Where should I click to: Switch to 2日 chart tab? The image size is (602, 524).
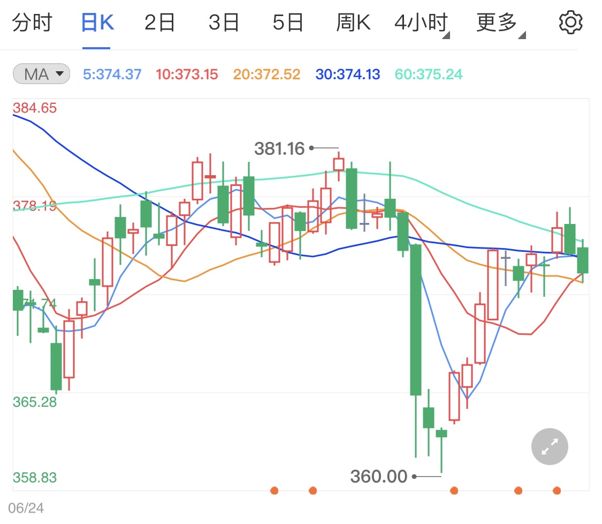pyautogui.click(x=159, y=23)
